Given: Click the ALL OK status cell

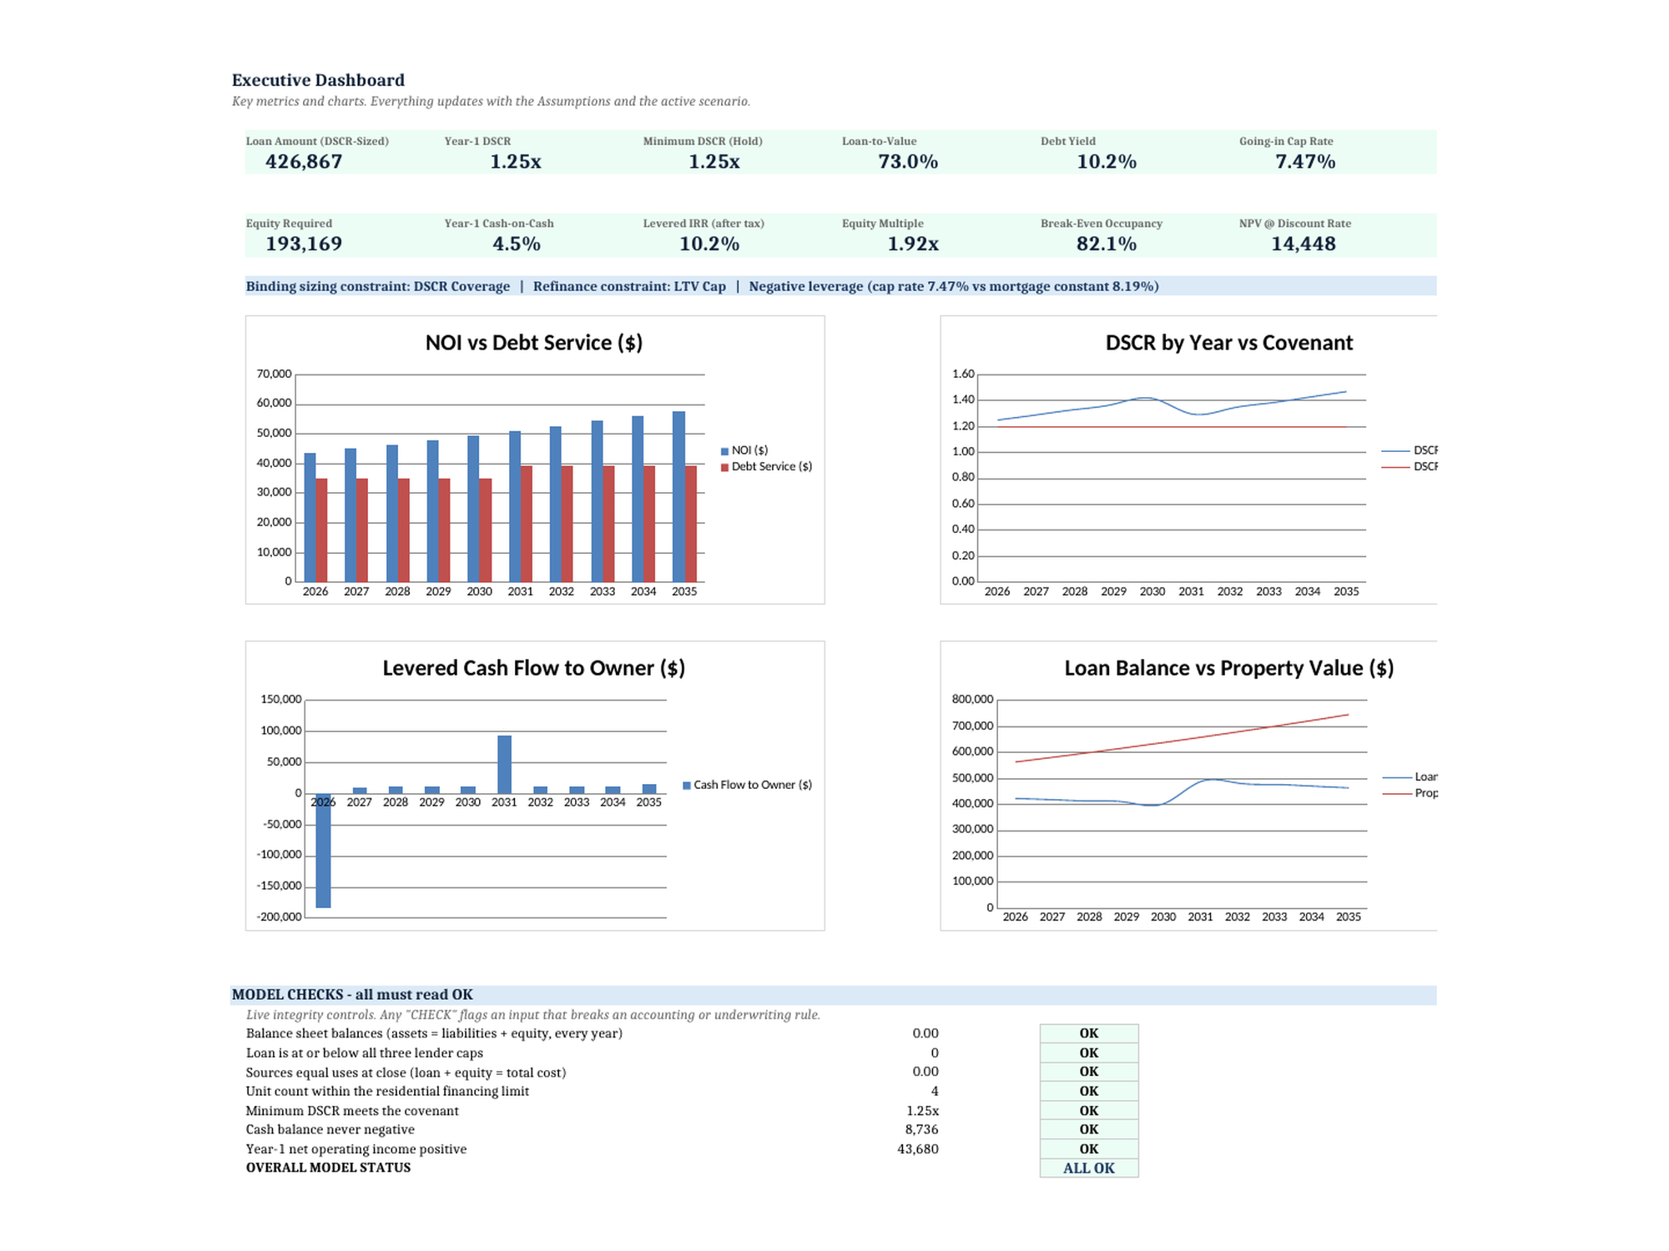Looking at the screenshot, I should click(1089, 1168).
